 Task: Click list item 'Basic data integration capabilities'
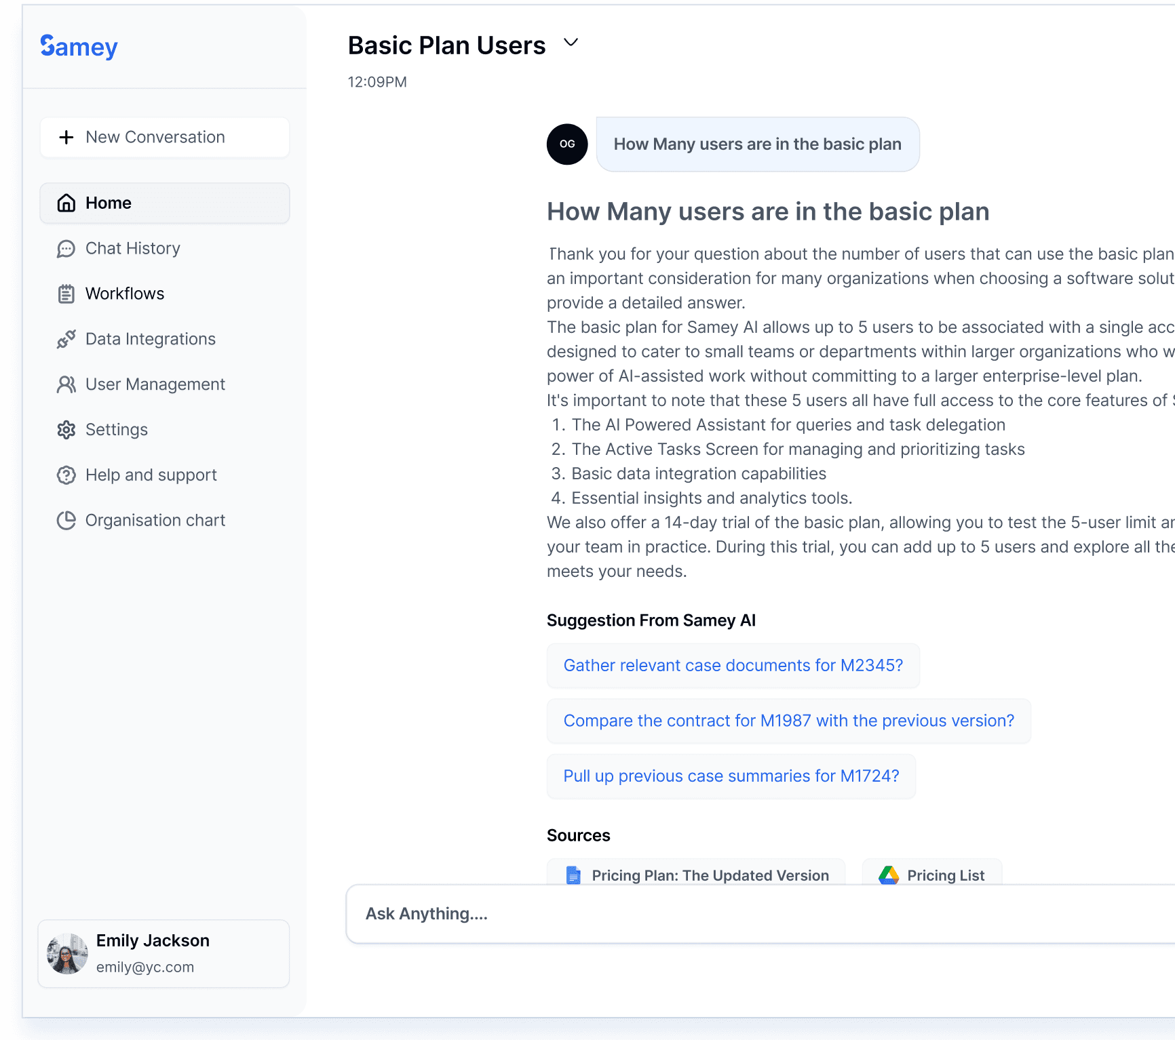pos(699,474)
